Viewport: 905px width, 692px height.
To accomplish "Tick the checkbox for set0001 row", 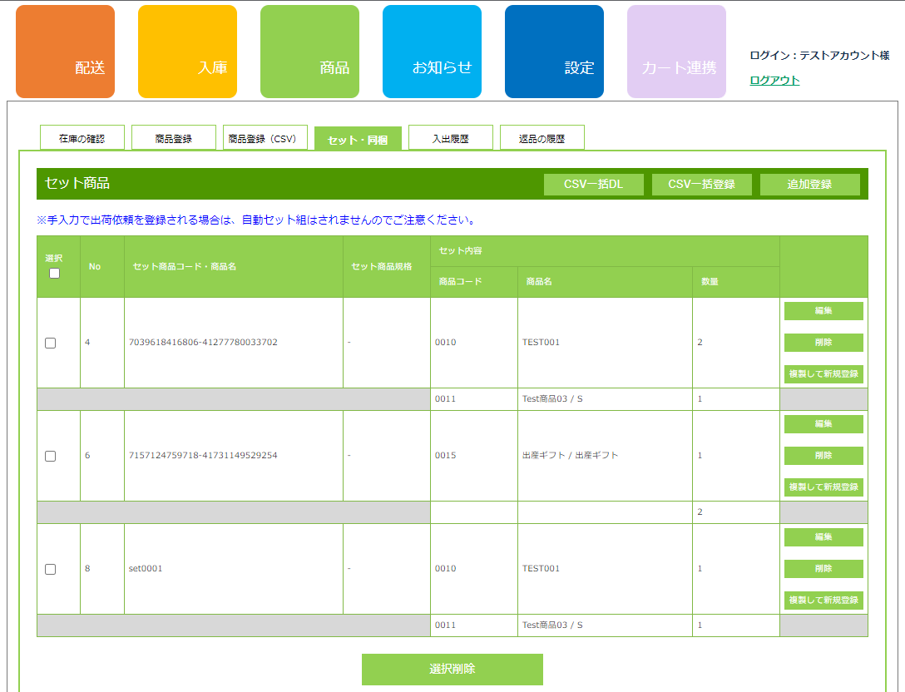I will 51,569.
